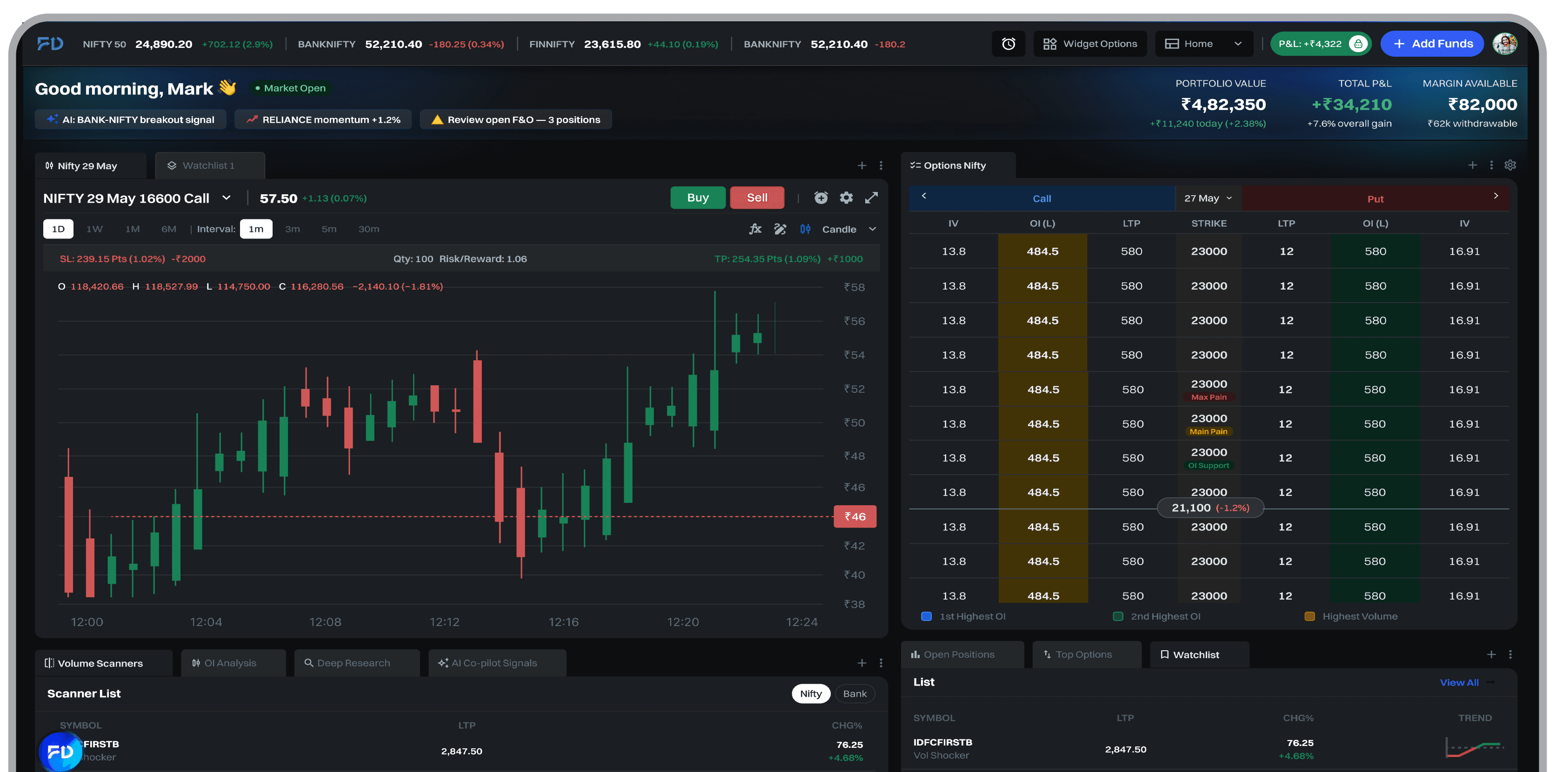Add a new chart panel tab
The image size is (1556, 772).
click(862, 165)
